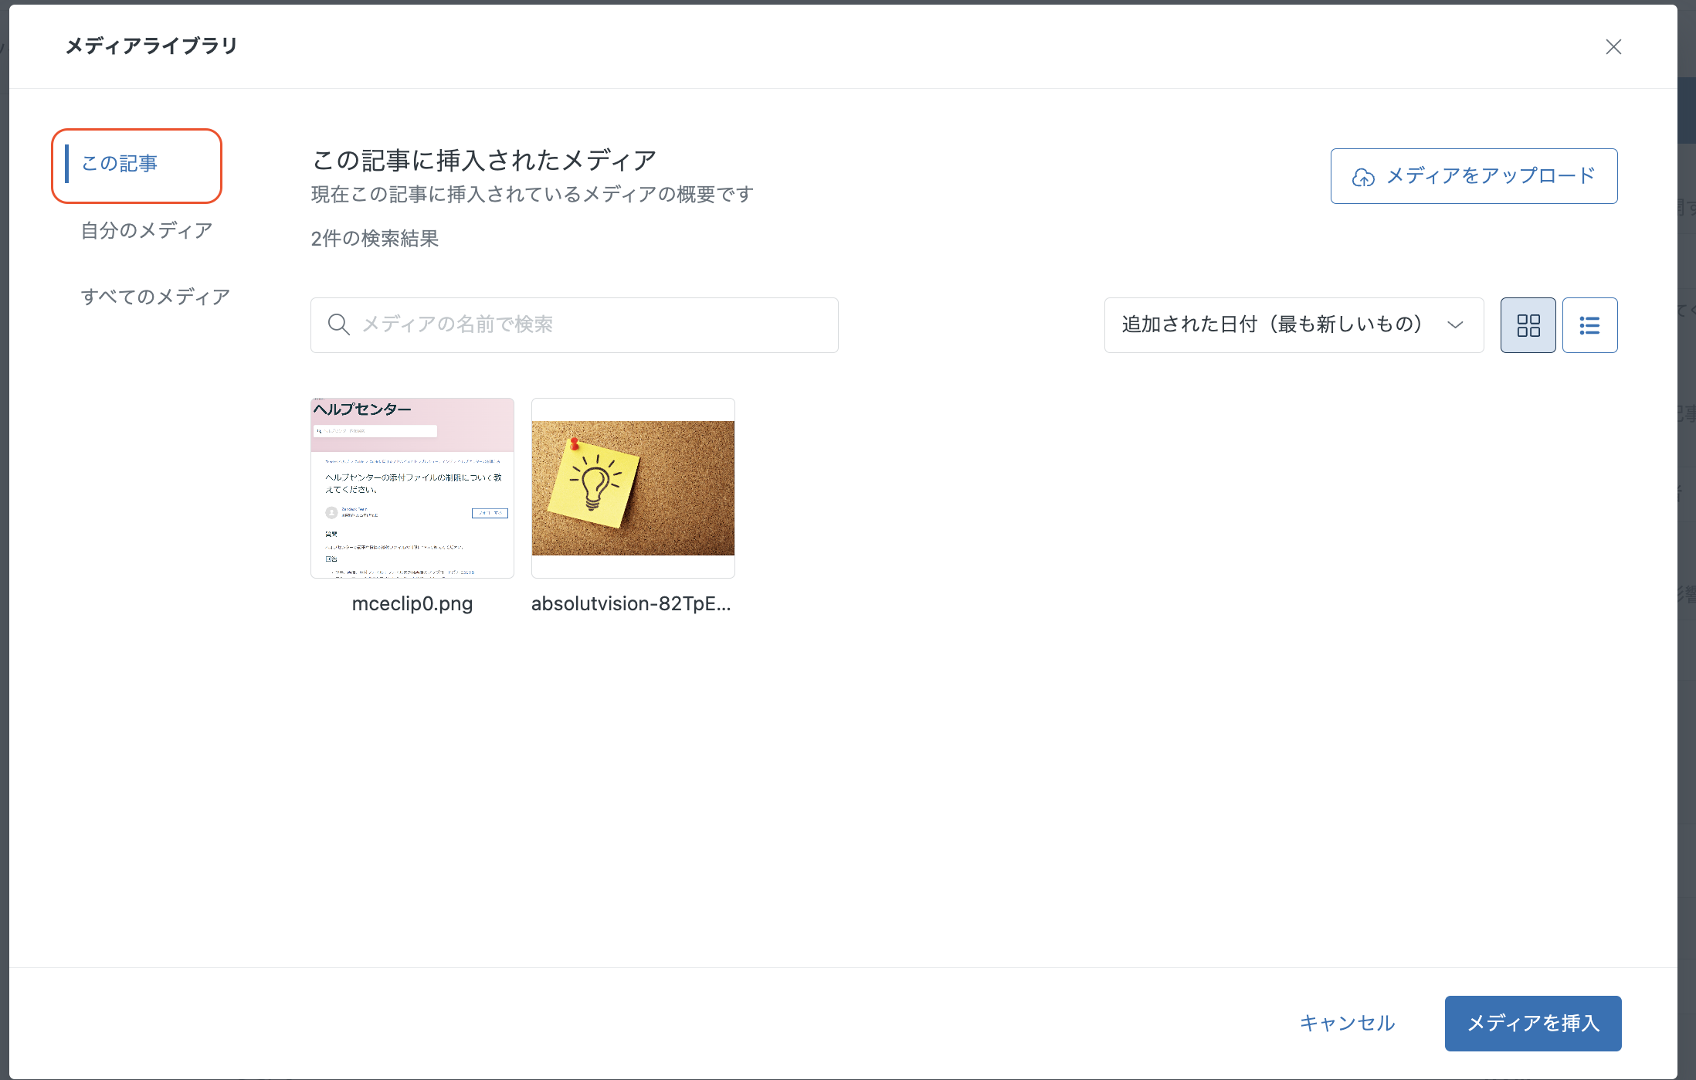Switch to list view

(x=1589, y=325)
